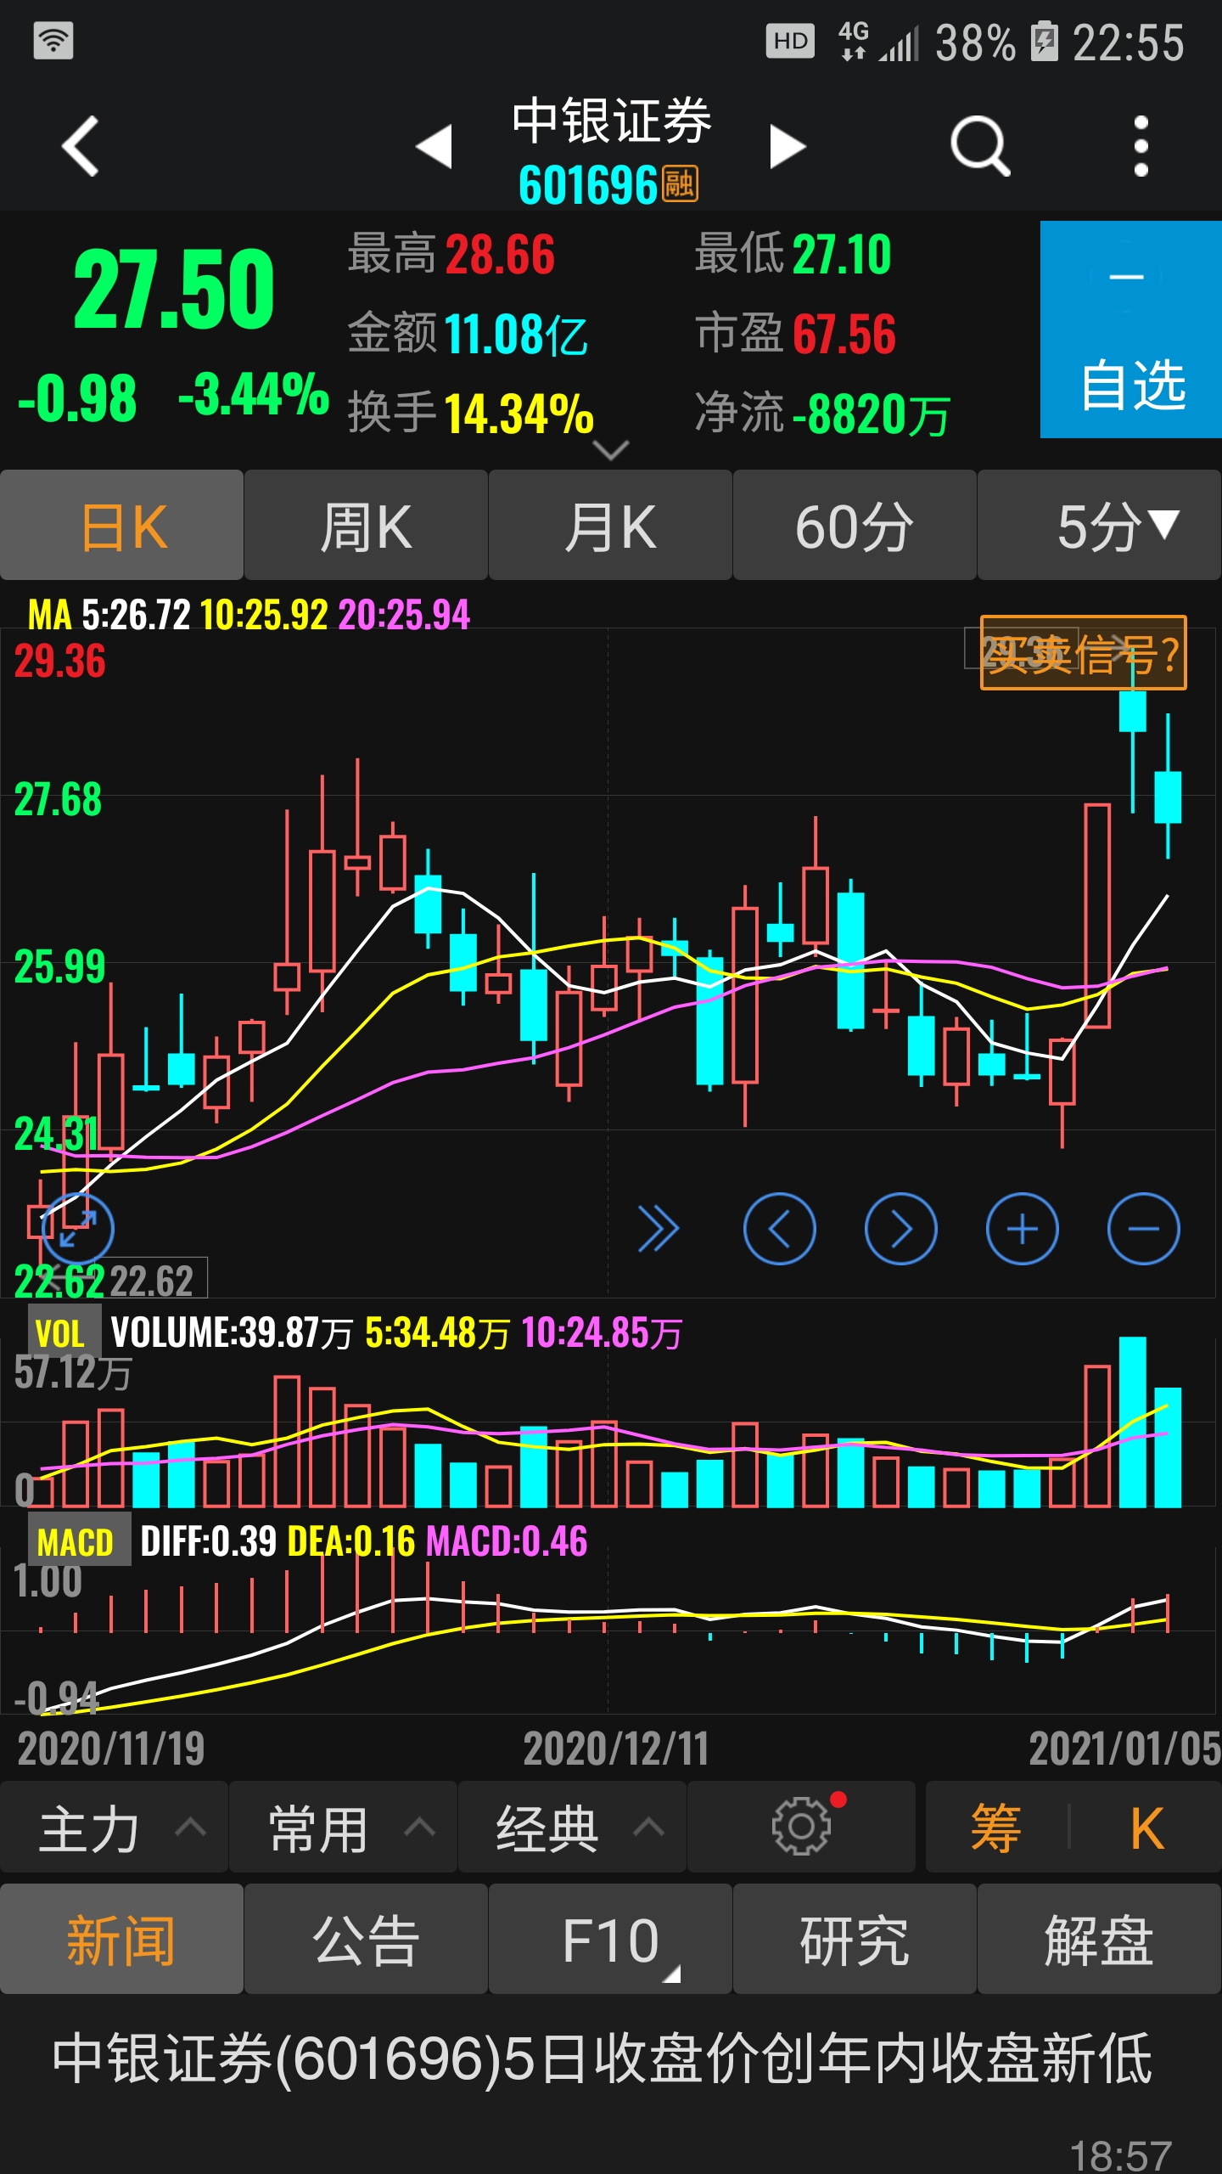Go to previous stock with left triangle
Viewport: 1222px width, 2174px height.
coord(434,146)
